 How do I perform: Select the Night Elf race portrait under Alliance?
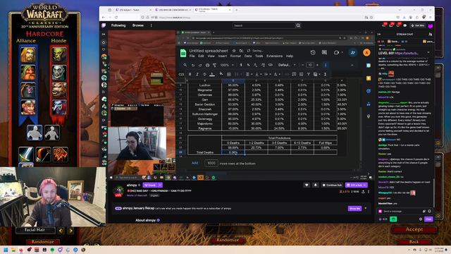tap(28, 90)
